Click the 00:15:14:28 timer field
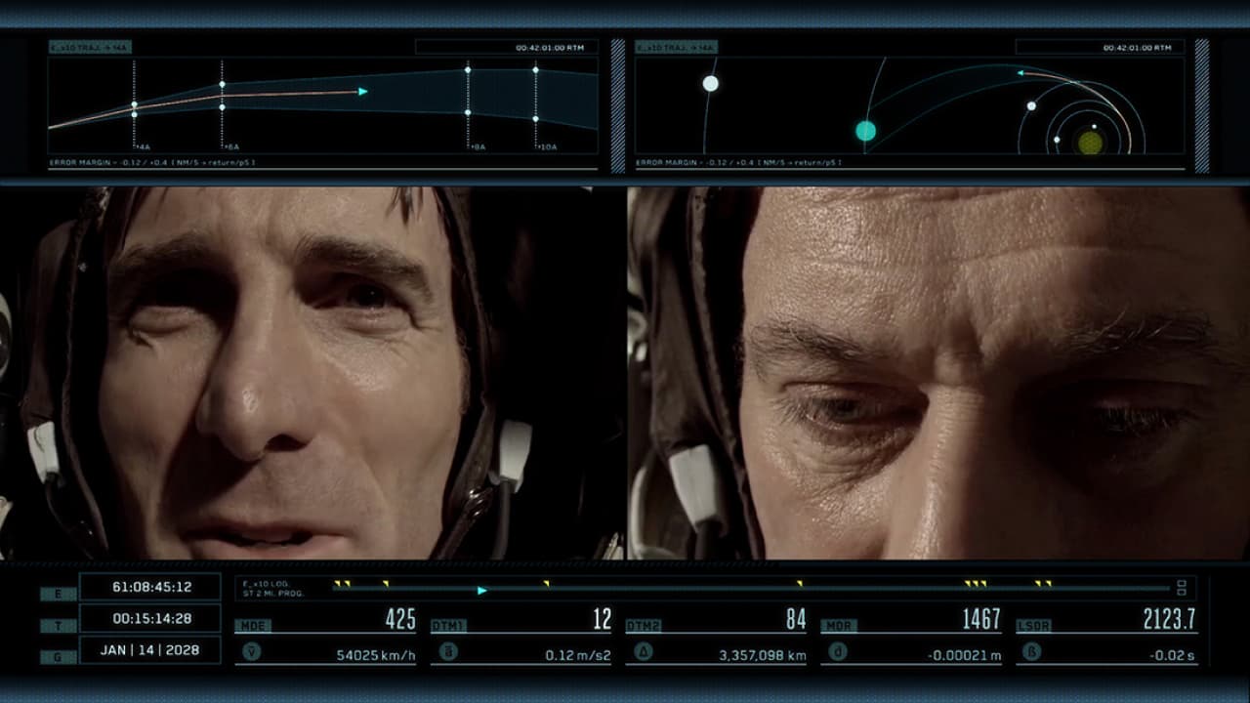 [151, 619]
